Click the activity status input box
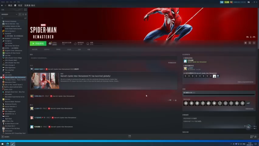 104,58
